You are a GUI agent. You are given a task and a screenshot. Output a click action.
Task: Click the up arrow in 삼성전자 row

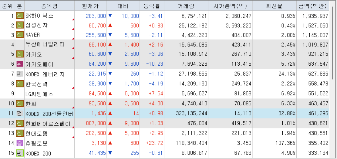point(110,25)
